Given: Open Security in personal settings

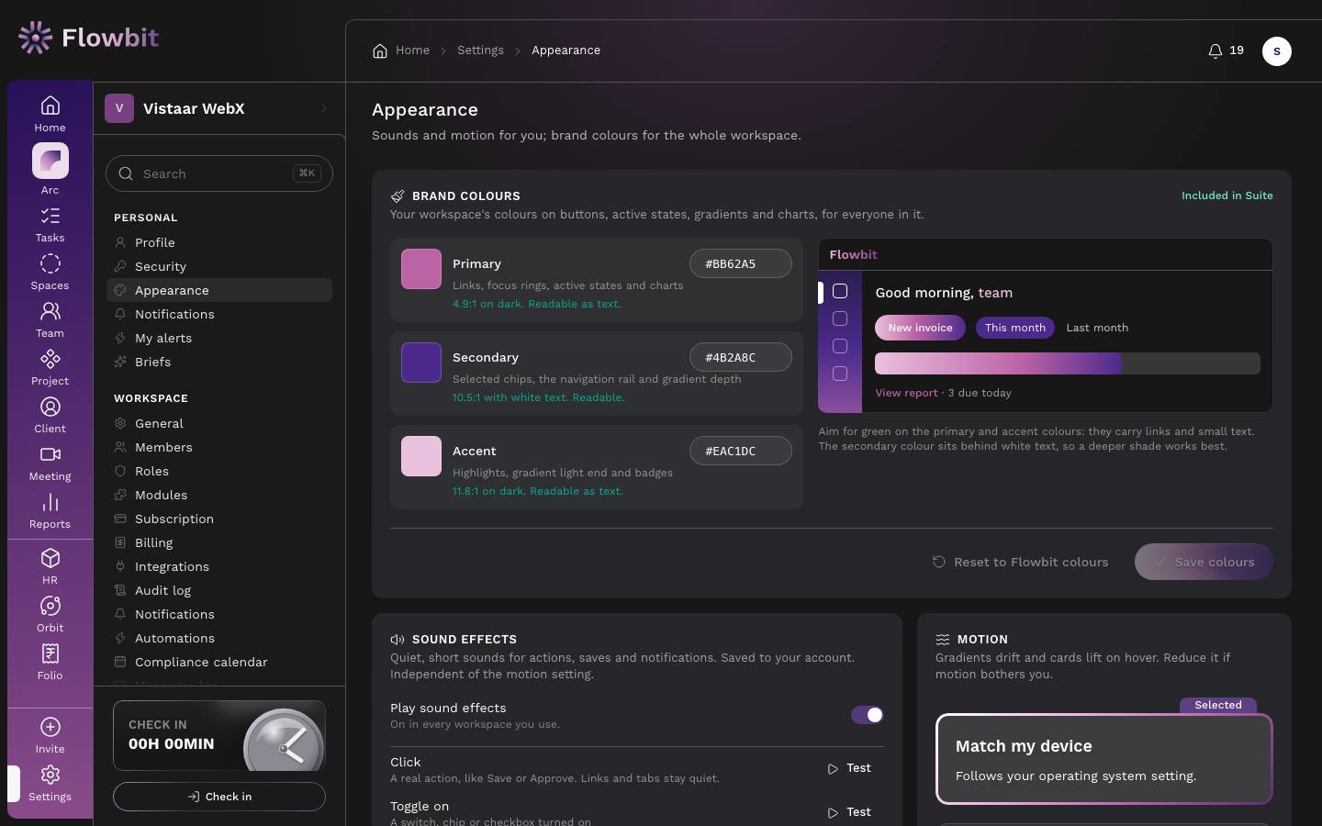Looking at the screenshot, I should pyautogui.click(x=219, y=266).
